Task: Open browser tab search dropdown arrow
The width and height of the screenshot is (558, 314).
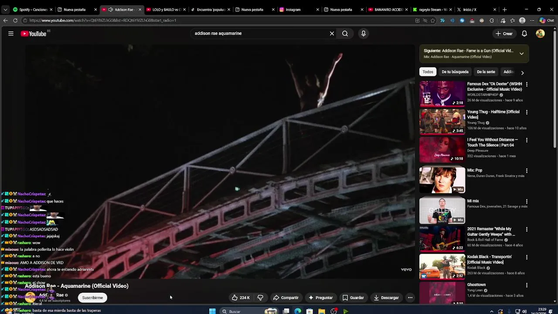Action: coord(5,10)
